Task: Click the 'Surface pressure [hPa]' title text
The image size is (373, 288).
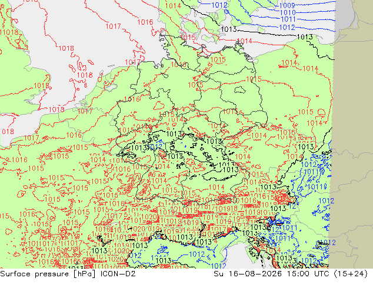Action: (48, 274)
